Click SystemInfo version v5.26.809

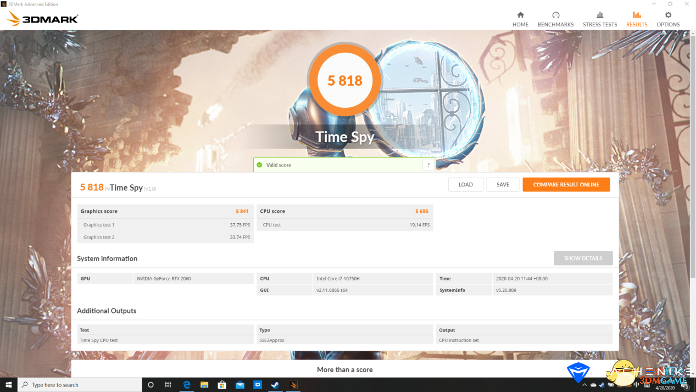506,290
